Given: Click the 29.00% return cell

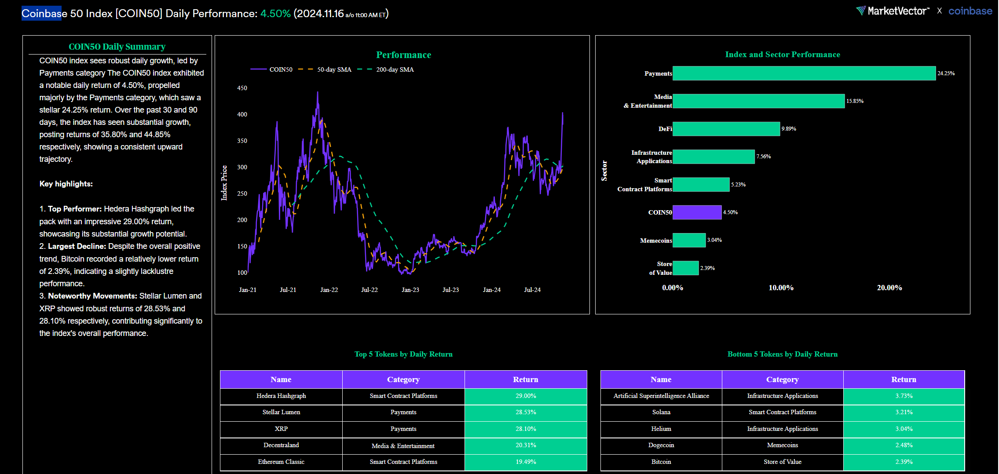Looking at the screenshot, I should tap(526, 396).
